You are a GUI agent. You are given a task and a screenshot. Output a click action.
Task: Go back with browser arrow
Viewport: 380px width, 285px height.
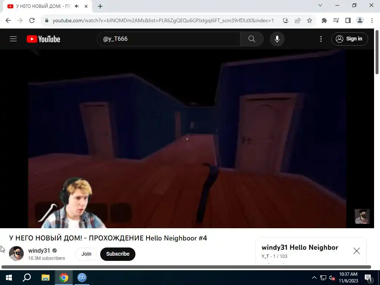point(8,20)
